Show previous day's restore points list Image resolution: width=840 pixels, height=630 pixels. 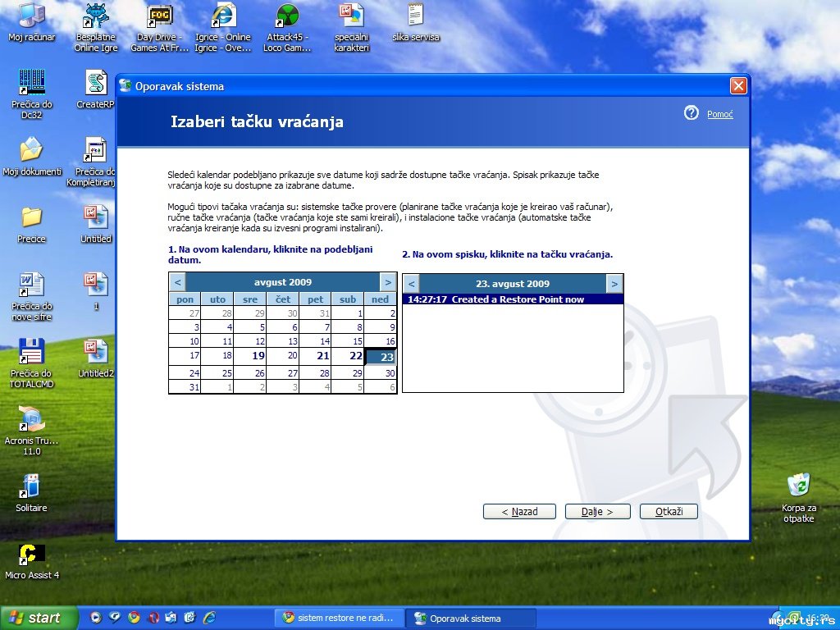pos(411,283)
